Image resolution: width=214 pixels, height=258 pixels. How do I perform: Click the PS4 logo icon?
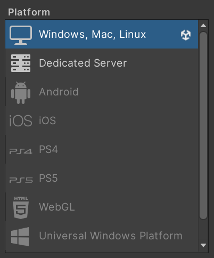pyautogui.click(x=21, y=151)
